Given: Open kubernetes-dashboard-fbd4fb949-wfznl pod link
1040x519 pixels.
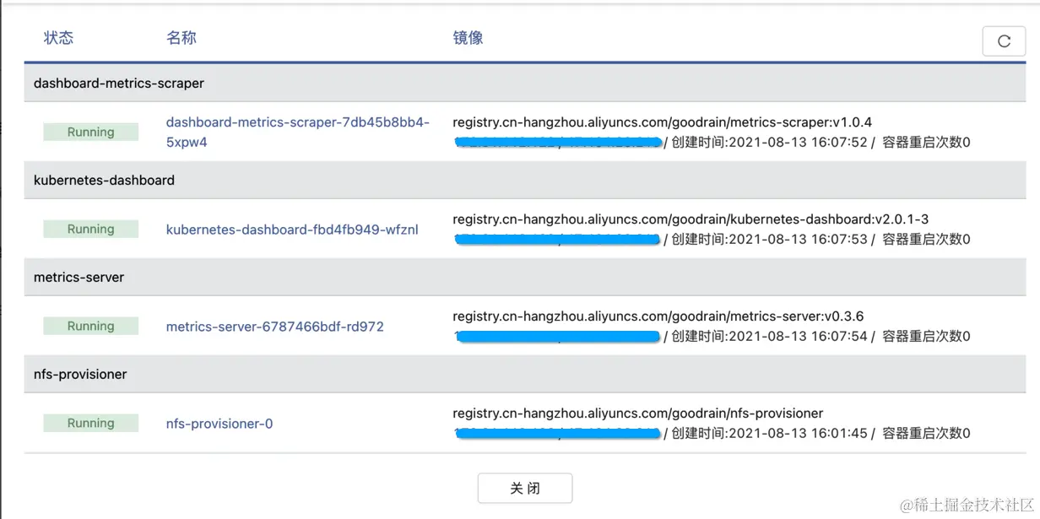Looking at the screenshot, I should [x=292, y=230].
